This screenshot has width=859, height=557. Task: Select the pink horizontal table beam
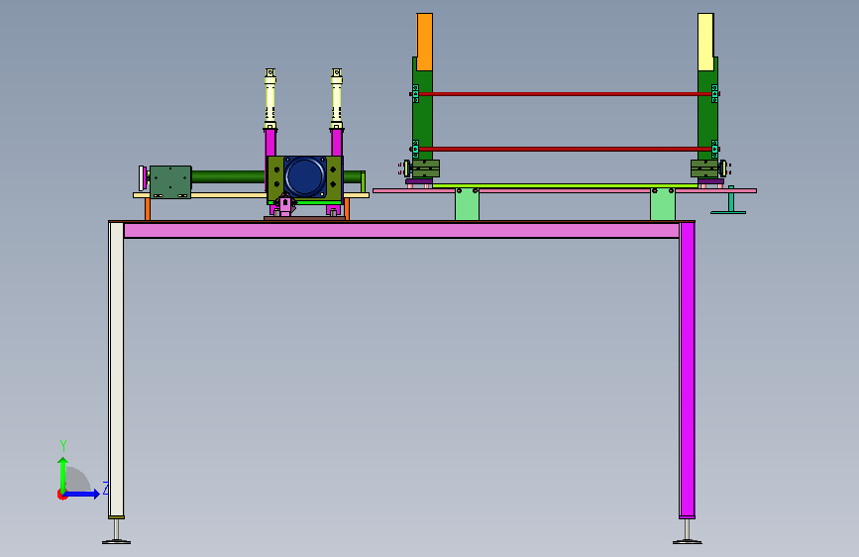pos(401,230)
